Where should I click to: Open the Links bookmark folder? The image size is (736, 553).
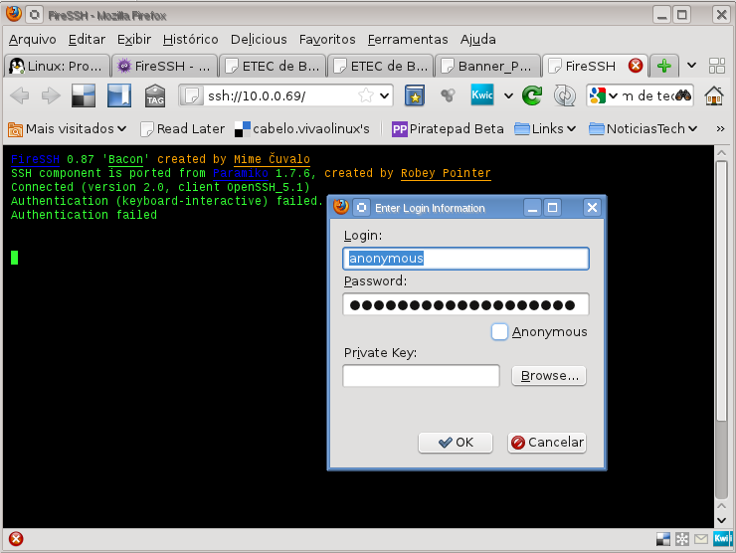545,128
